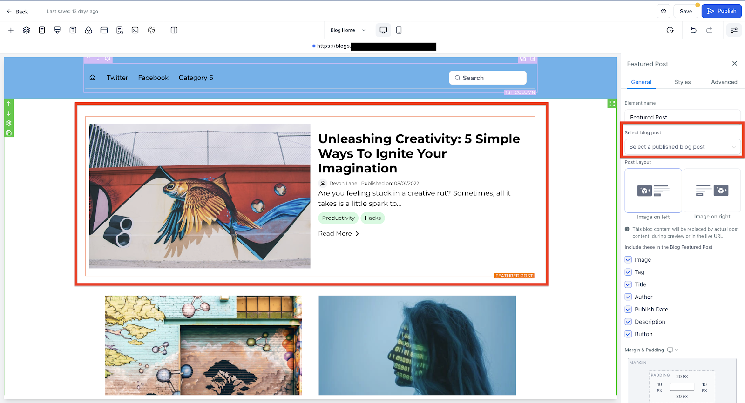
Task: Click the preview eye icon
Action: [x=664, y=11]
